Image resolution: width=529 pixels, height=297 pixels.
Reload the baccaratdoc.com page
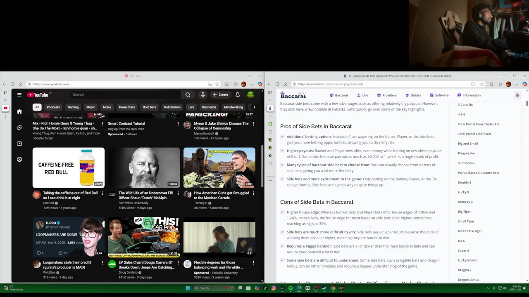277,84
